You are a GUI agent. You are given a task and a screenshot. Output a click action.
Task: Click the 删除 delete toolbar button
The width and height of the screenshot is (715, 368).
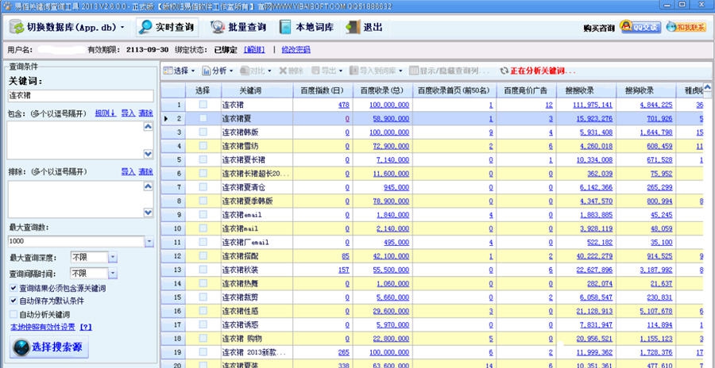click(x=292, y=71)
